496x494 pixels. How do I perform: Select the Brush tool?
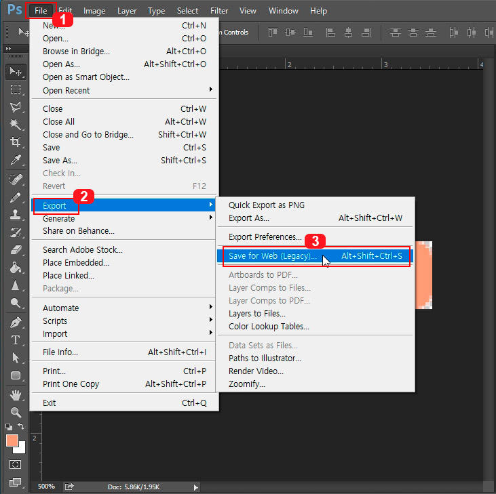pyautogui.click(x=16, y=197)
